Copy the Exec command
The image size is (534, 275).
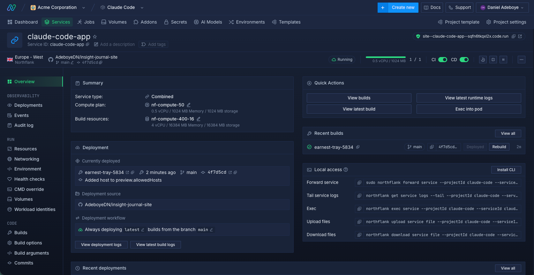[359, 209]
